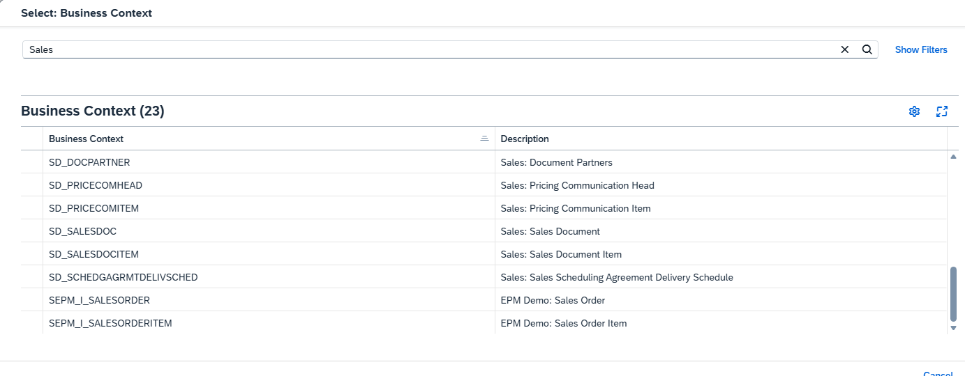
Task: Choose SD_SCHEDGAGRMTDELIVSCHED context
Action: point(123,277)
